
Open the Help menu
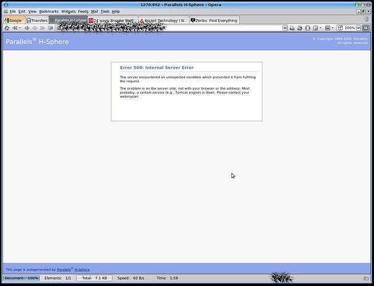(x=116, y=11)
